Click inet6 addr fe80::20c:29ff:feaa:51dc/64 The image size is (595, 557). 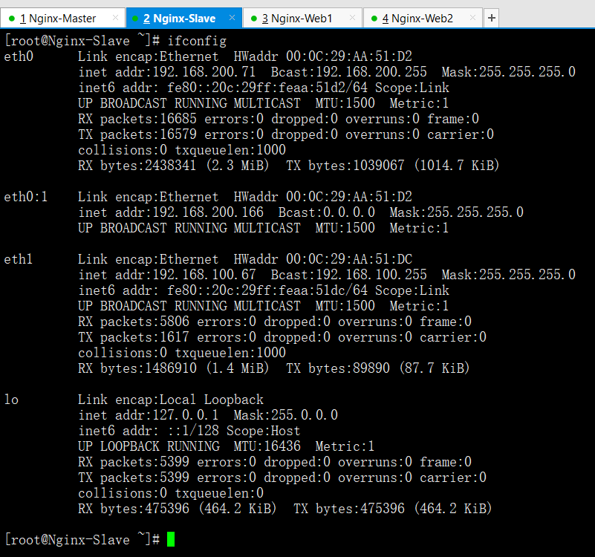[x=223, y=290]
